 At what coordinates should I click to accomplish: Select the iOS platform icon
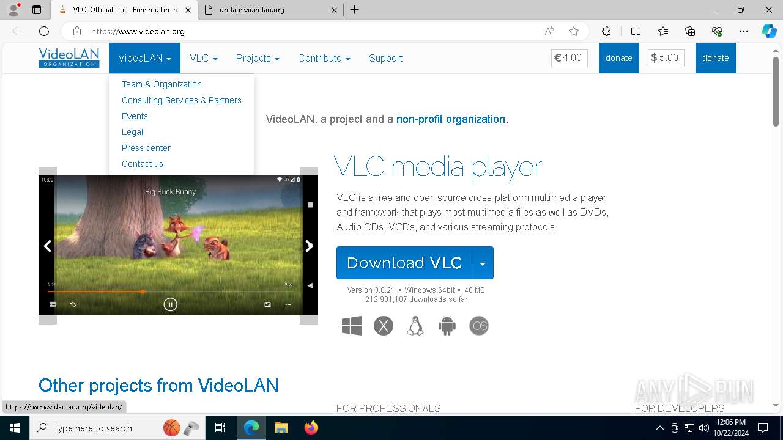[479, 326]
